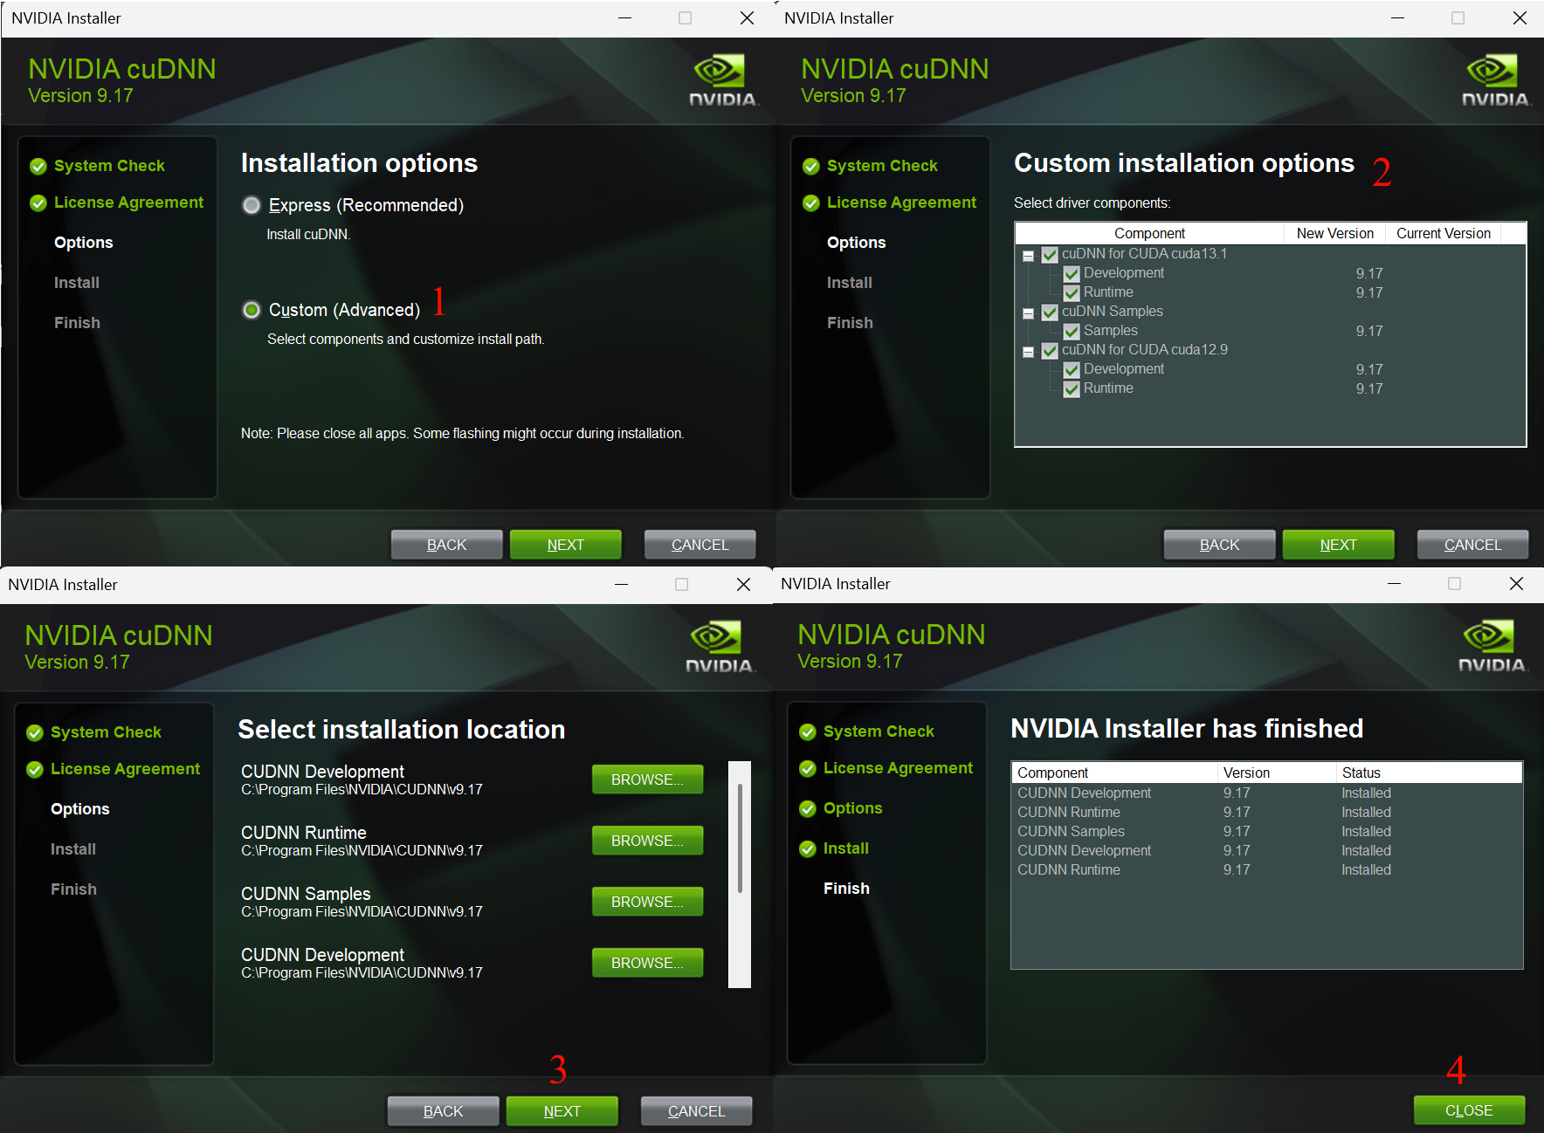Click NVIDIA logo in Custom installation options window
Viewport: 1544px width, 1133px height.
tap(1495, 81)
